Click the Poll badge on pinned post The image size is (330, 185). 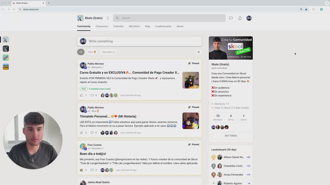pos(84,89)
